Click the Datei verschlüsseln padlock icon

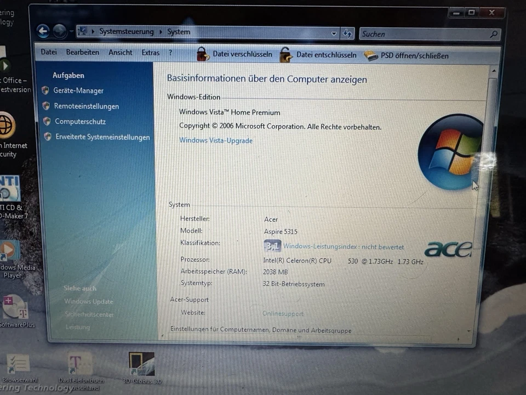pyautogui.click(x=202, y=54)
